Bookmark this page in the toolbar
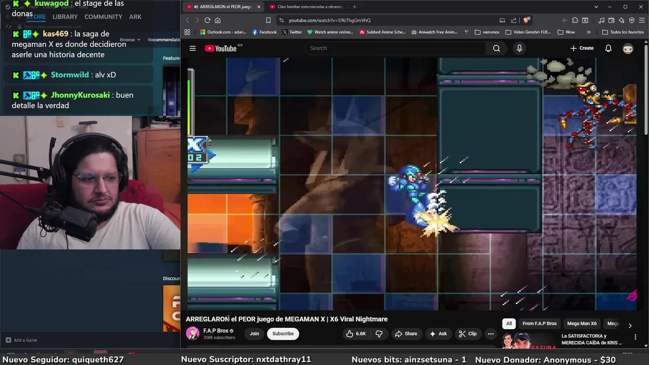The width and height of the screenshot is (649, 365). pos(268,20)
